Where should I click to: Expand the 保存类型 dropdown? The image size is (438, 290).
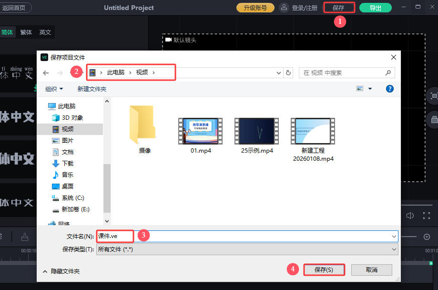tap(394, 249)
